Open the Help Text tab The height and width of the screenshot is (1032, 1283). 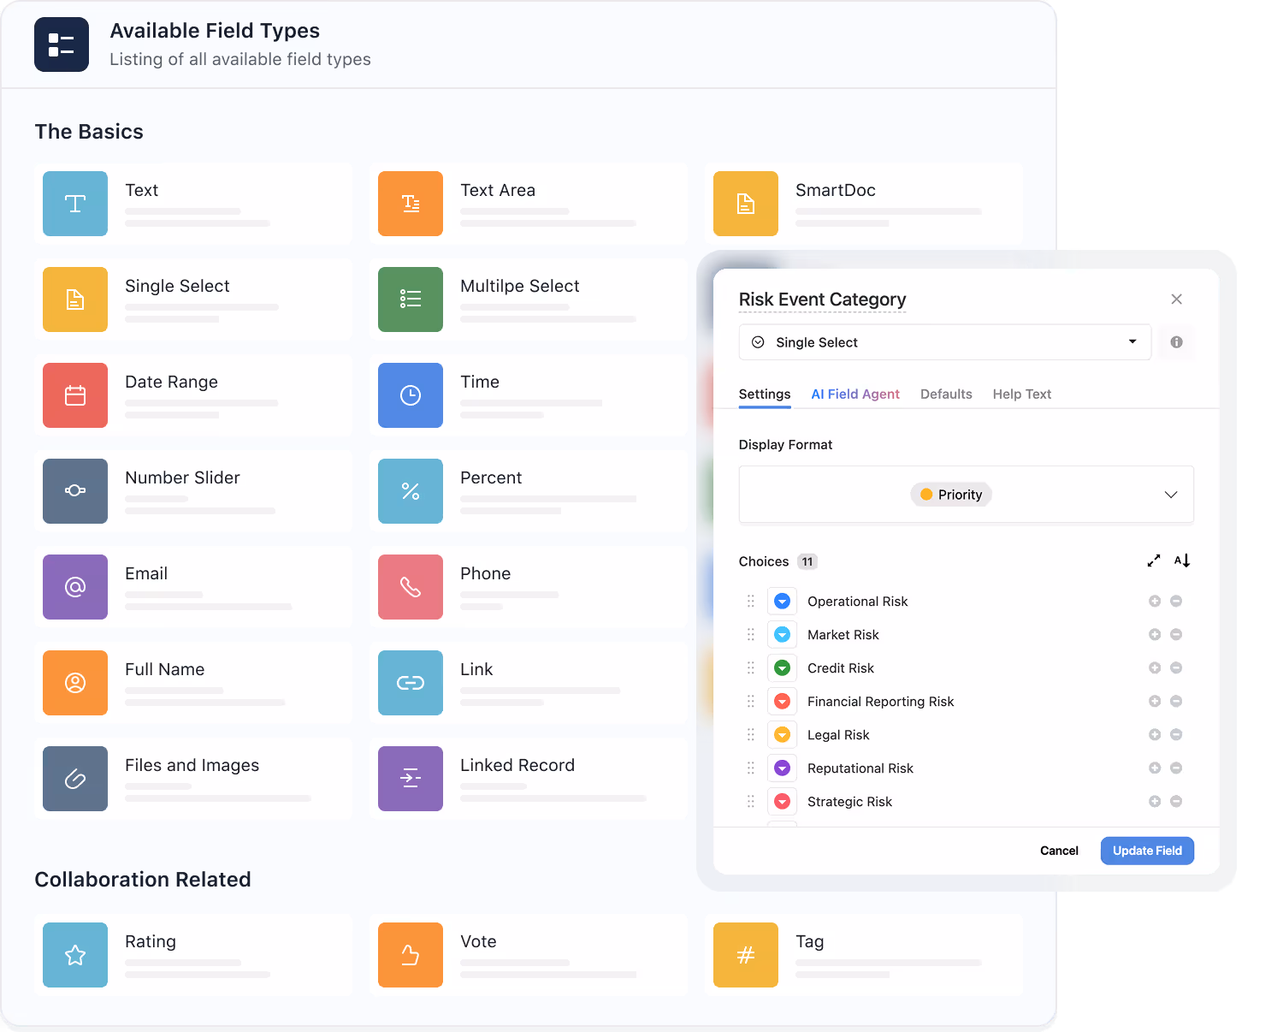(1022, 394)
